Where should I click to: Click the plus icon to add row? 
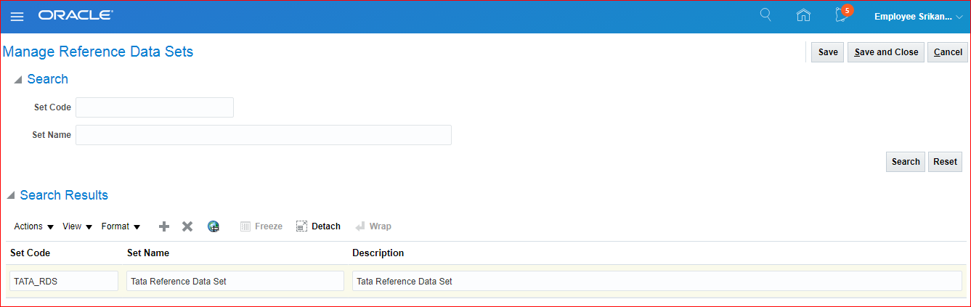[164, 226]
